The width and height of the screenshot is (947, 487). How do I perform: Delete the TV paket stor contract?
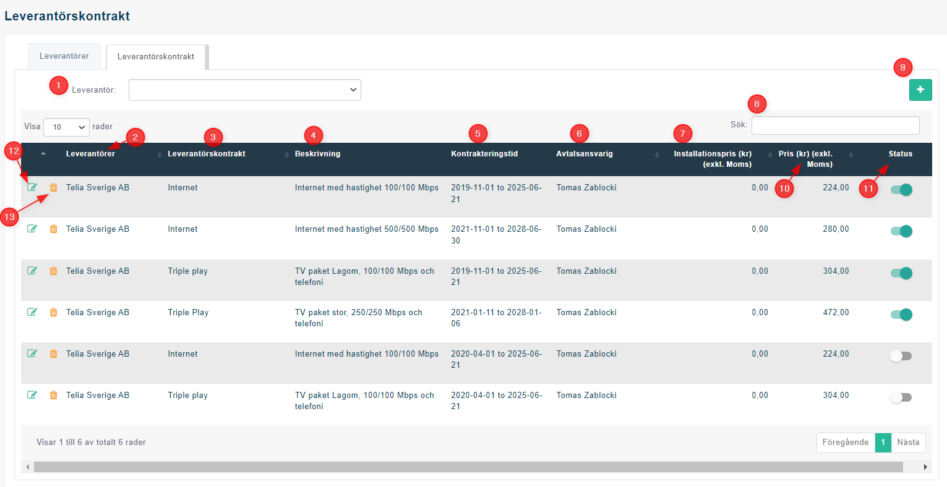tap(53, 312)
